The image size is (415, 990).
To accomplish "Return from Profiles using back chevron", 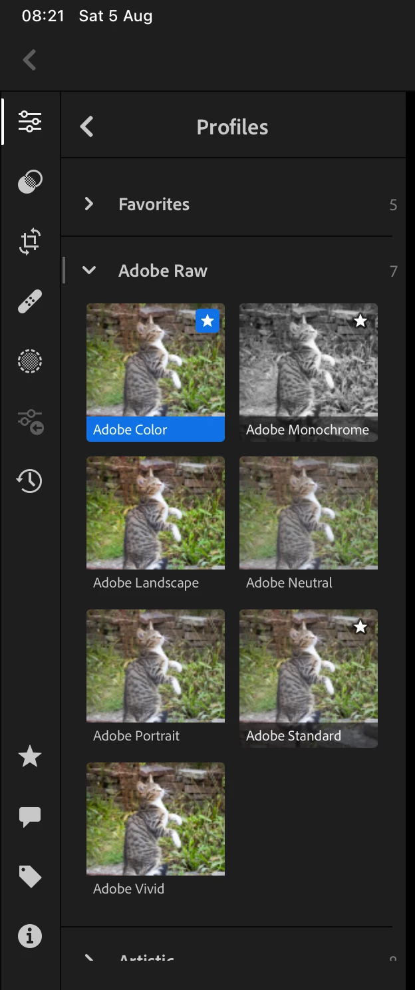I will (x=86, y=126).
